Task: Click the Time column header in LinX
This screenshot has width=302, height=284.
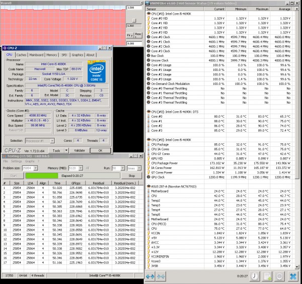Action: pos(57,183)
